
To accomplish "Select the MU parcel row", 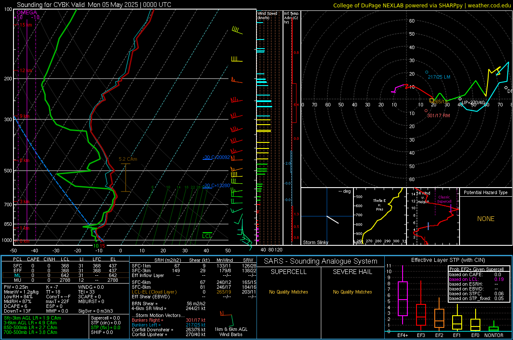I will pyautogui.click(x=66, y=280).
